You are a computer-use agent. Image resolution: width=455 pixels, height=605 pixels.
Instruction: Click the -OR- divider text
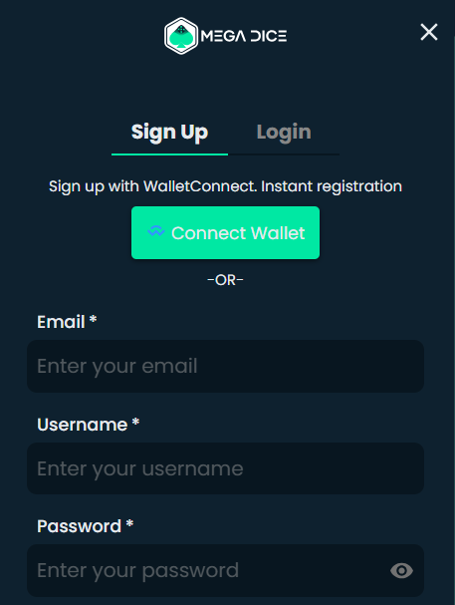tap(225, 280)
